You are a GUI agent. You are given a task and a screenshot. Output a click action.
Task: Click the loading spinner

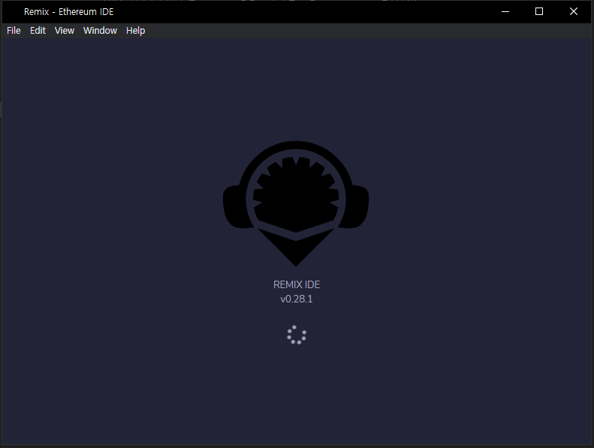click(297, 335)
